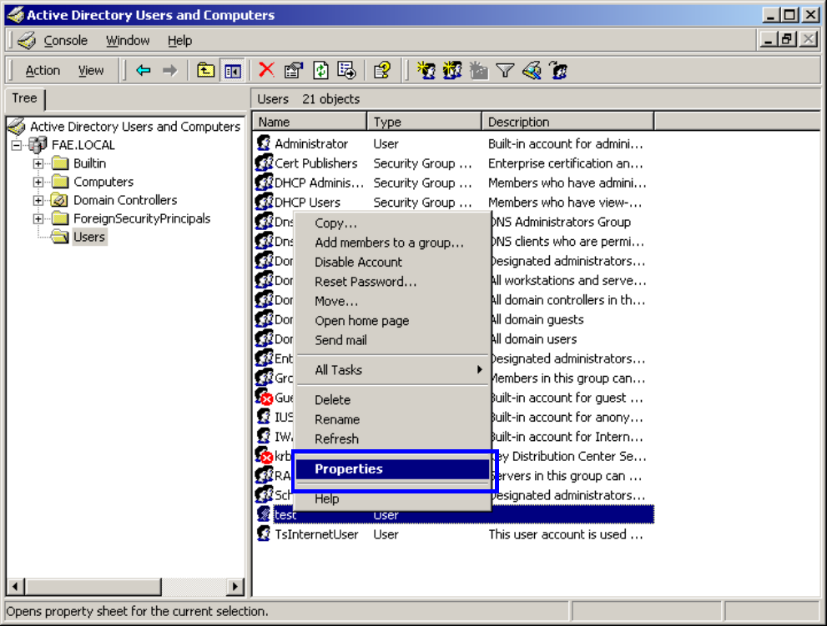Click the TsInternetUser user icon
The width and height of the screenshot is (827, 626).
(x=263, y=533)
